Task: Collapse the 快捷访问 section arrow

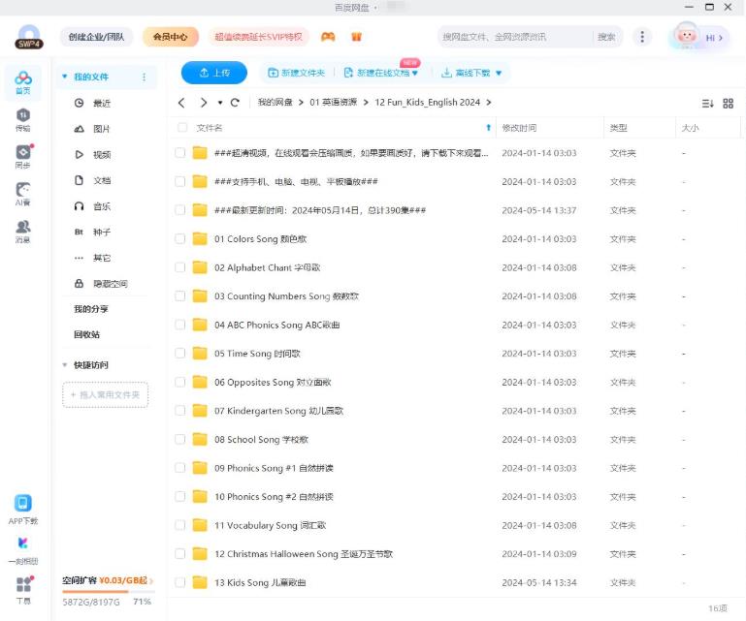Action: (x=65, y=365)
